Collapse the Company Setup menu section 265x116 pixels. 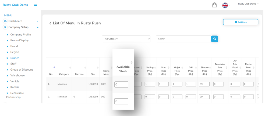37,27
